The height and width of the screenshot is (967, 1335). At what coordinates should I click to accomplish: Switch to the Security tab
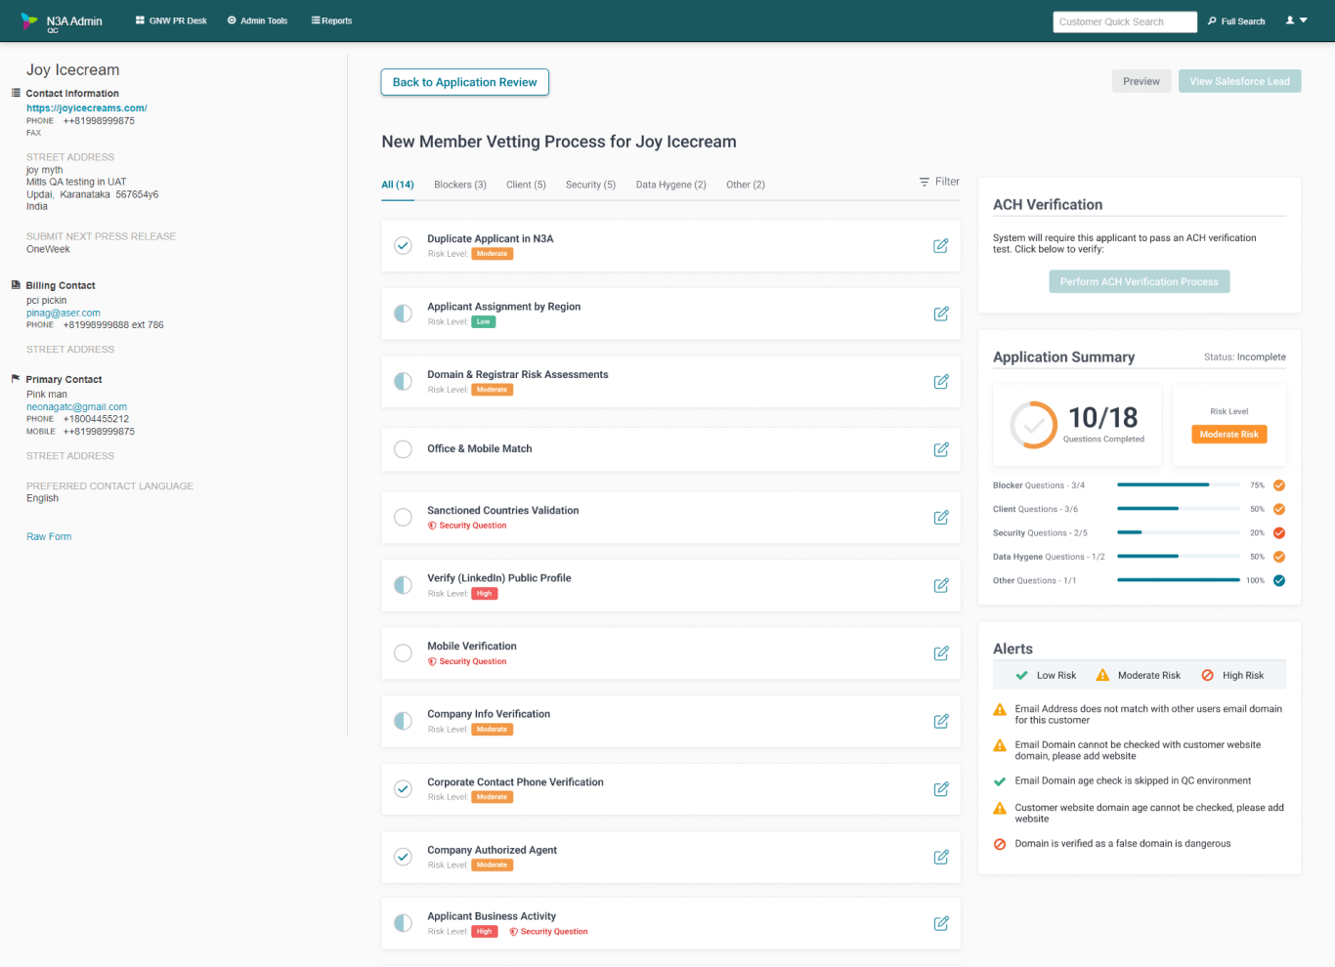pos(590,185)
